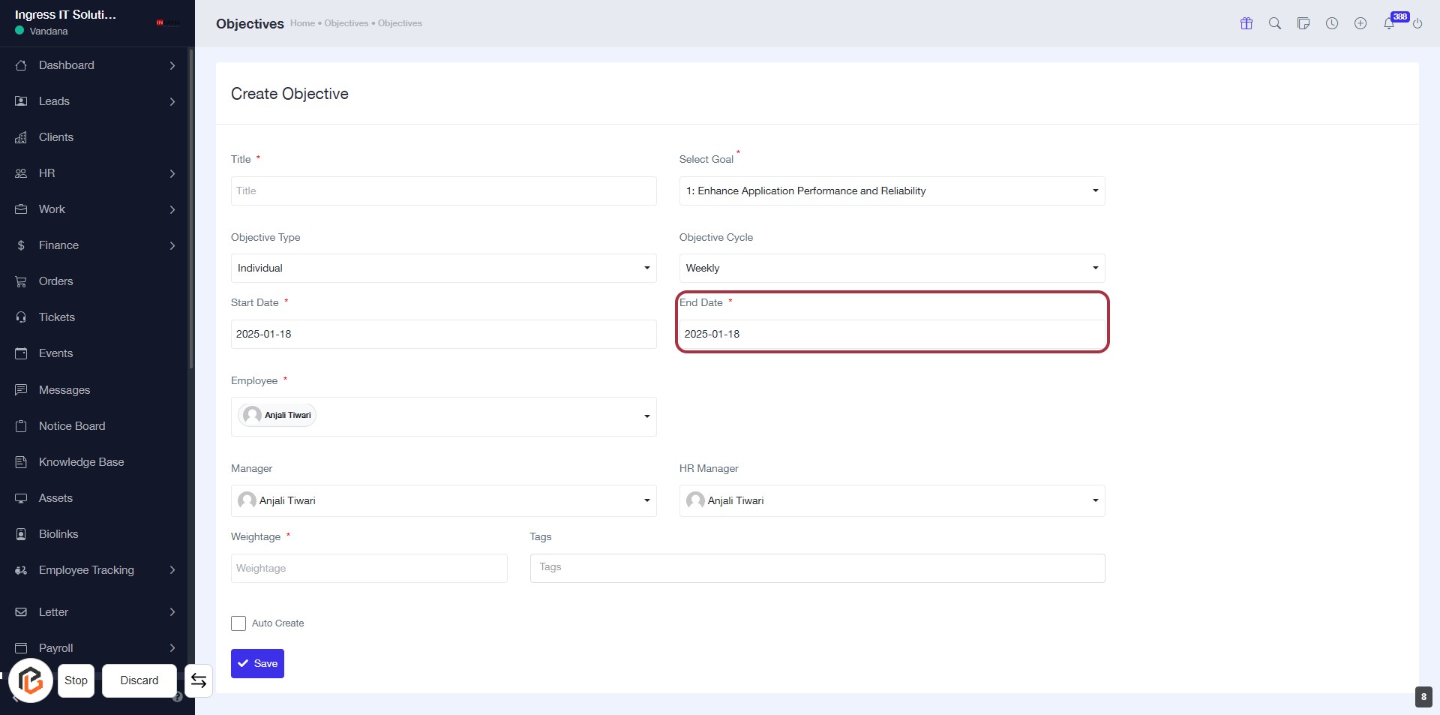Expand the HR Manager dropdown
This screenshot has width=1440, height=715.
pyautogui.click(x=892, y=501)
